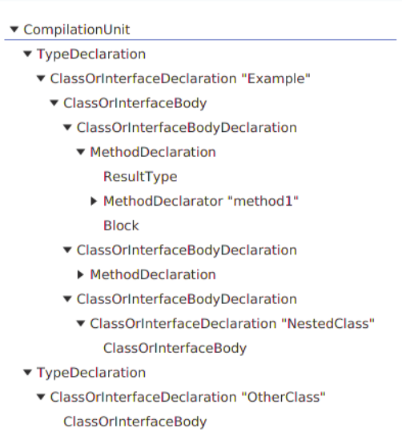Collapse the second TypeDeclaration arrow
402x444 pixels.
(27, 372)
